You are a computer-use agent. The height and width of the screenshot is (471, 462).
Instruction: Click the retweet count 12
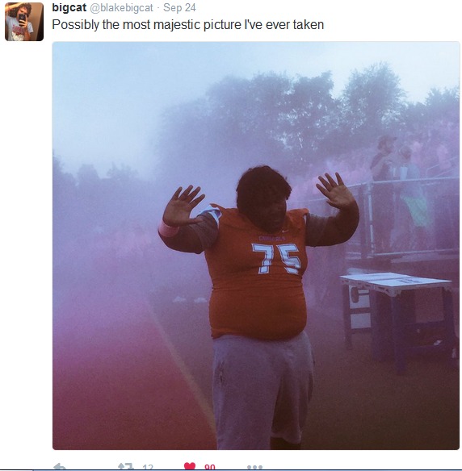148,467
